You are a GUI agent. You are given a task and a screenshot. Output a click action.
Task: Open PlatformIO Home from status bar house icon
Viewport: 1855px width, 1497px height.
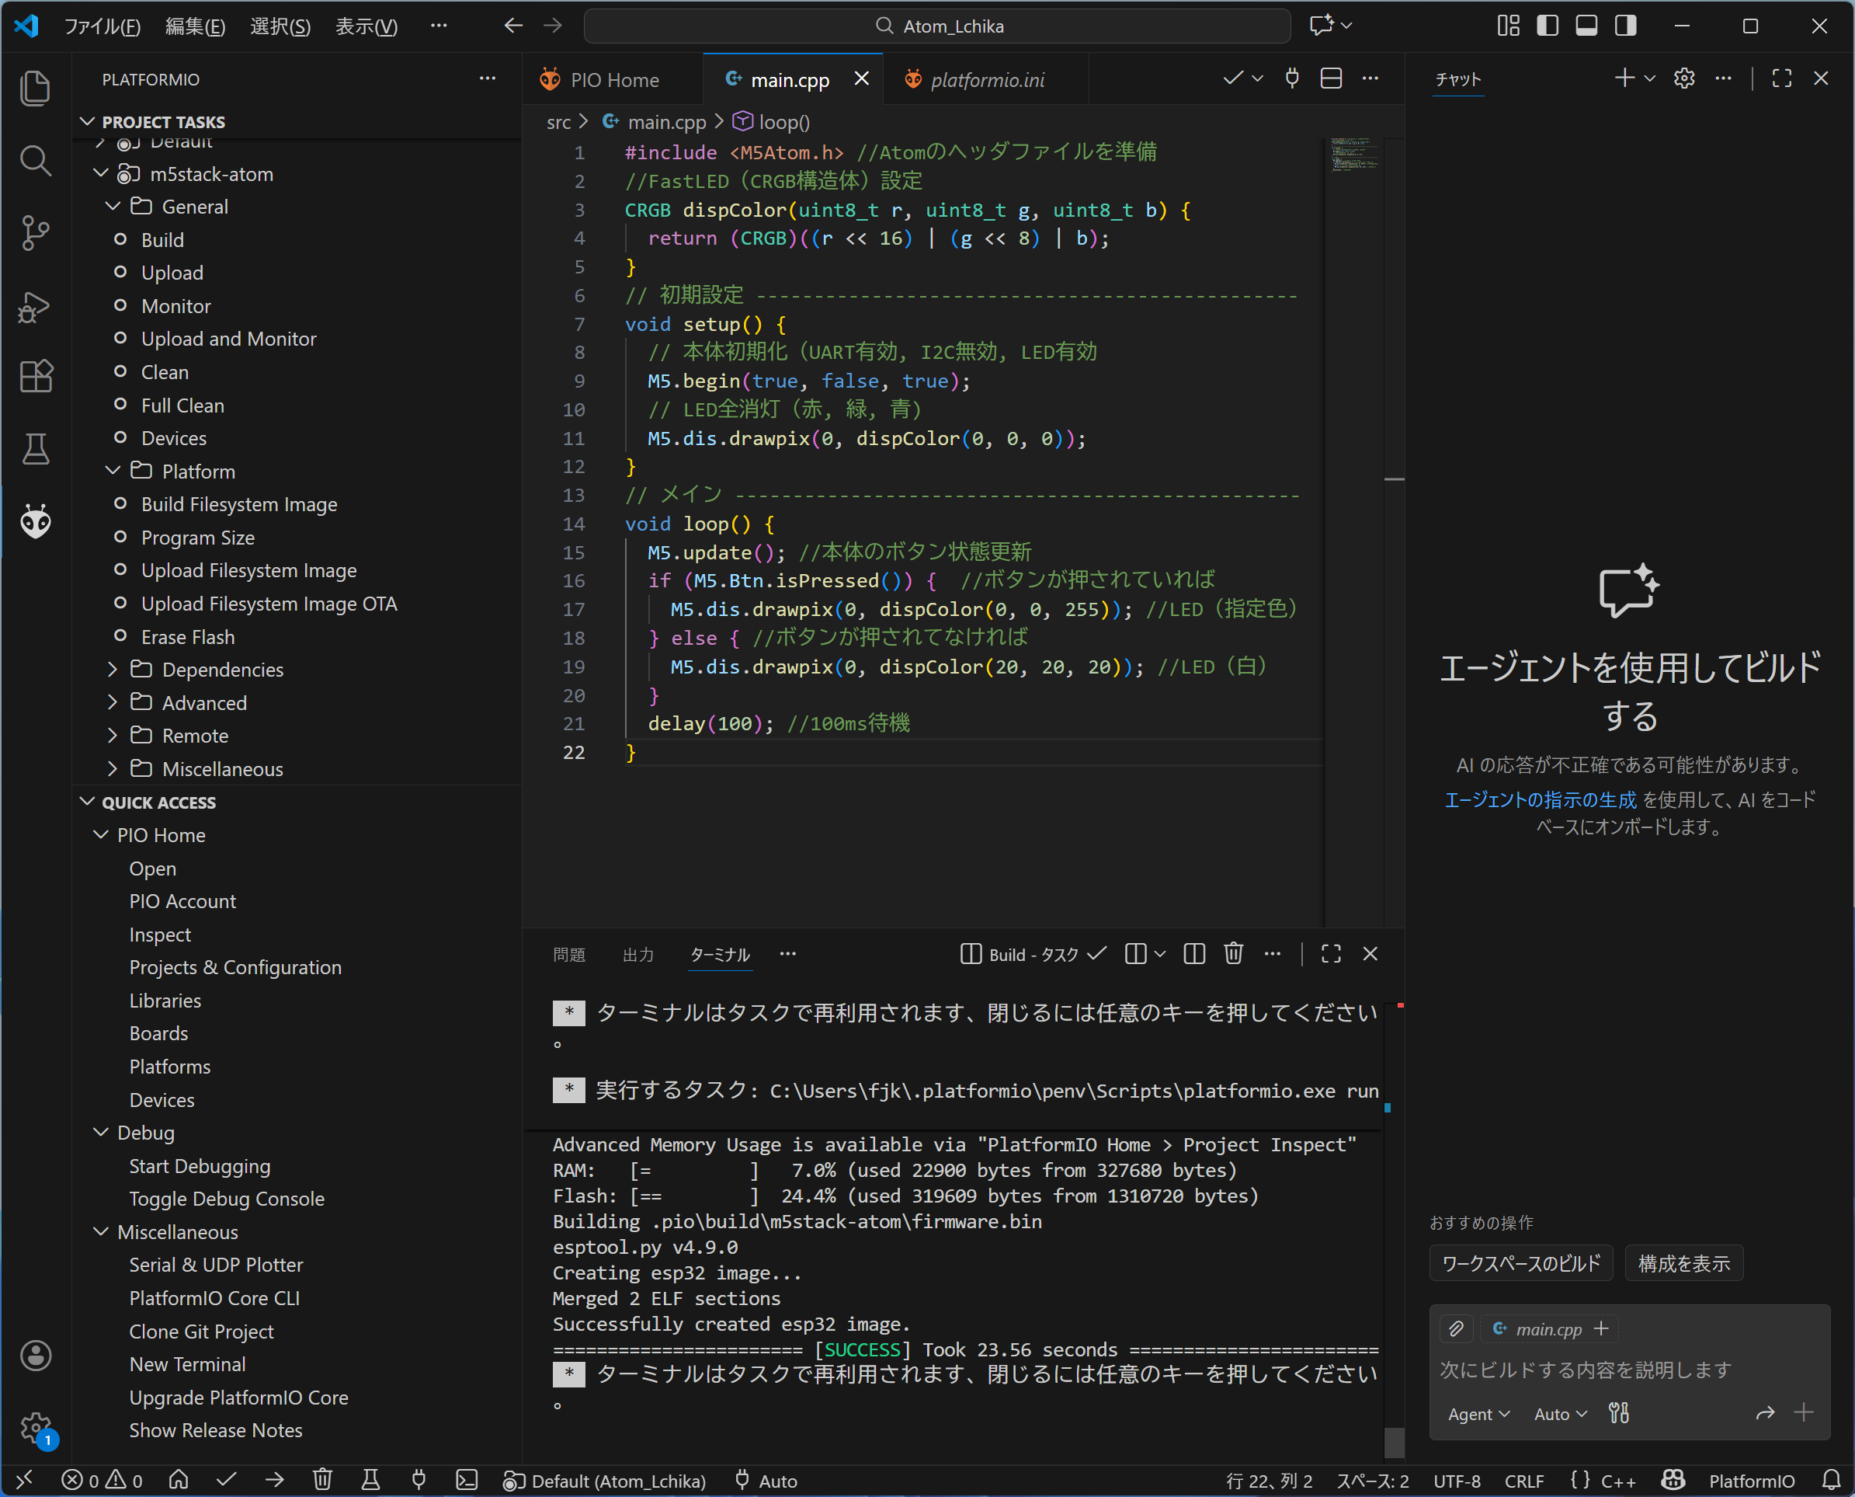point(179,1480)
